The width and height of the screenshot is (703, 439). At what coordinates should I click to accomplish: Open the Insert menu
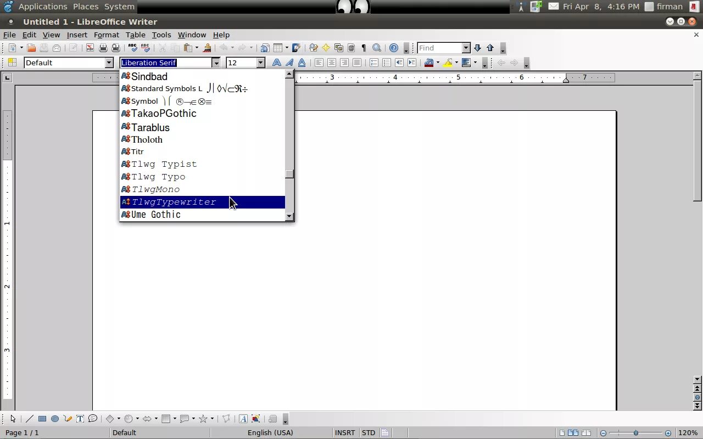tap(77, 35)
